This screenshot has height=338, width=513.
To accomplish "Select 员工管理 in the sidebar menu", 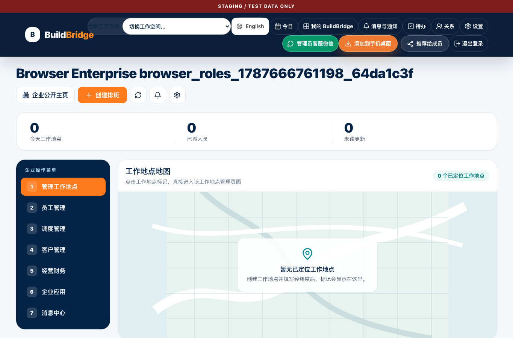I will point(63,208).
